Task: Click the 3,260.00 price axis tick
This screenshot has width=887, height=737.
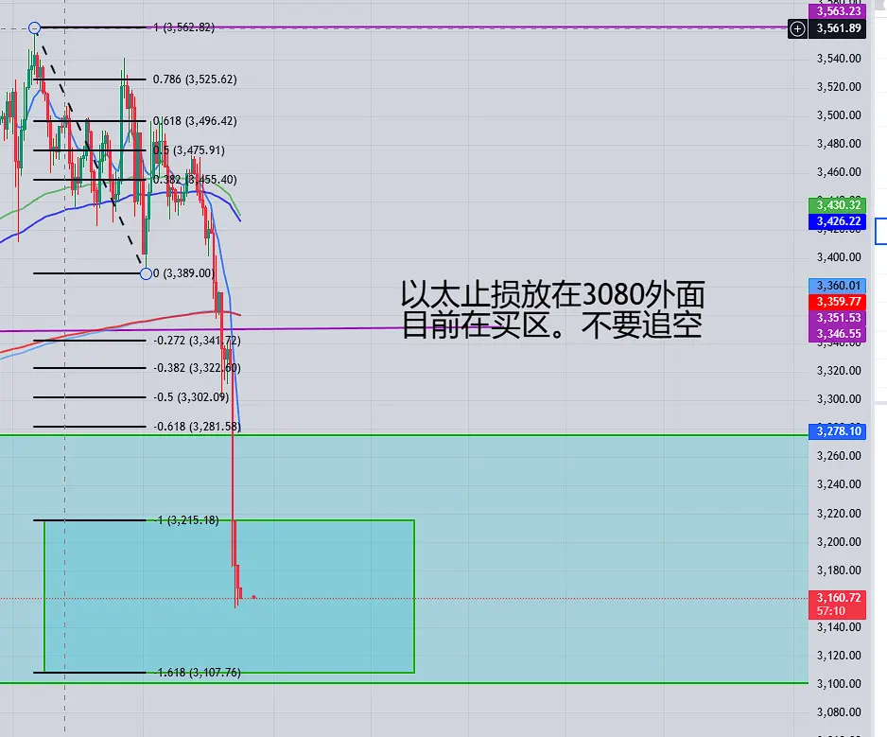Action: [x=839, y=456]
